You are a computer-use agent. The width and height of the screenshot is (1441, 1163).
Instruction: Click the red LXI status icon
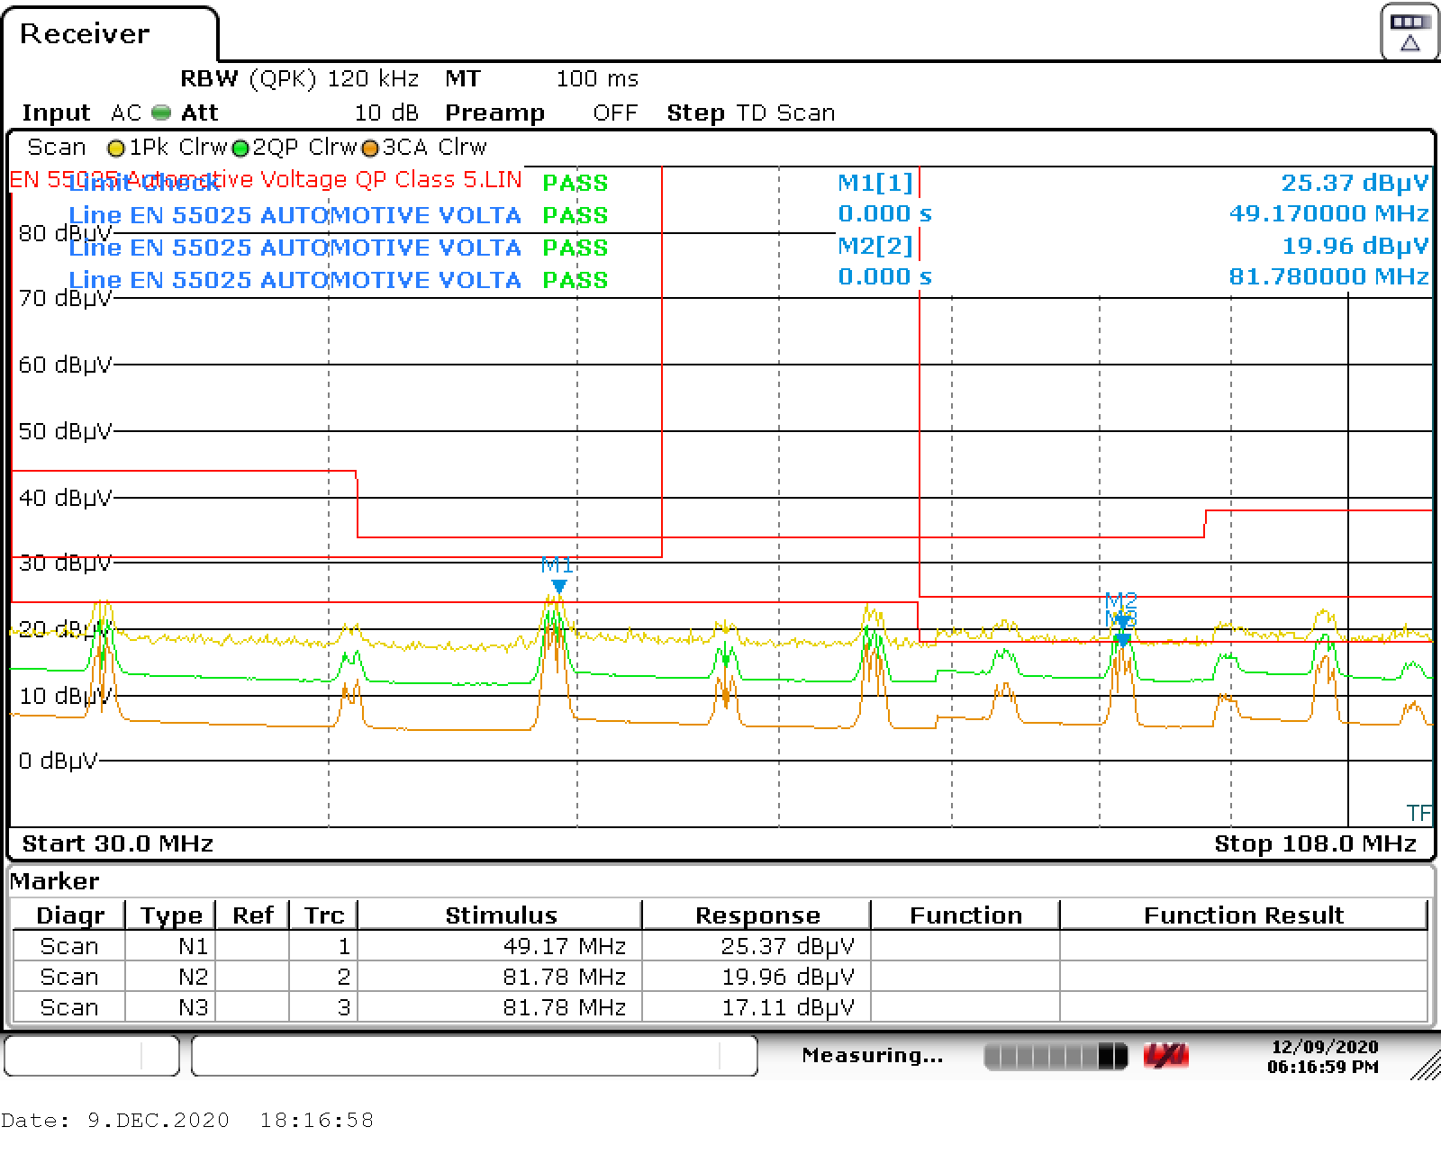coord(1165,1056)
